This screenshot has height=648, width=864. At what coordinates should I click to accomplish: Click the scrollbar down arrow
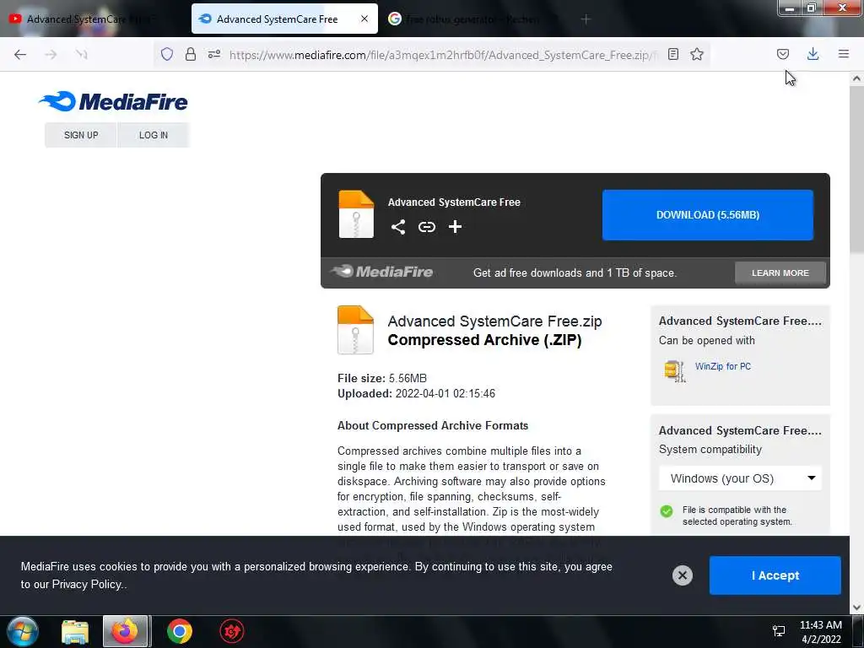[856, 607]
